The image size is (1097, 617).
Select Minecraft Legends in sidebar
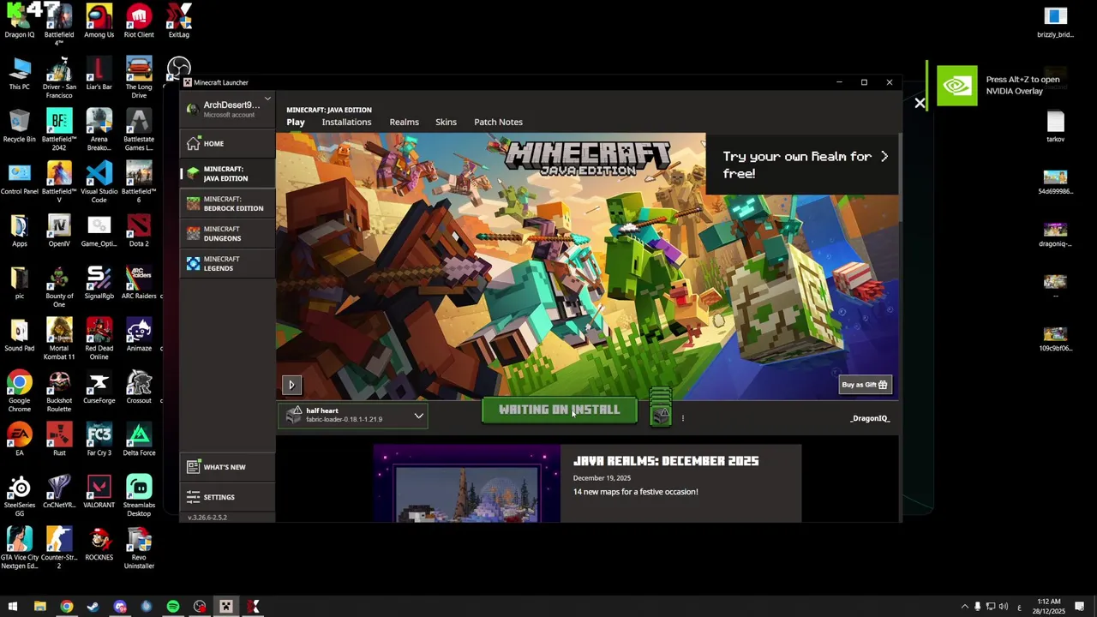(227, 264)
